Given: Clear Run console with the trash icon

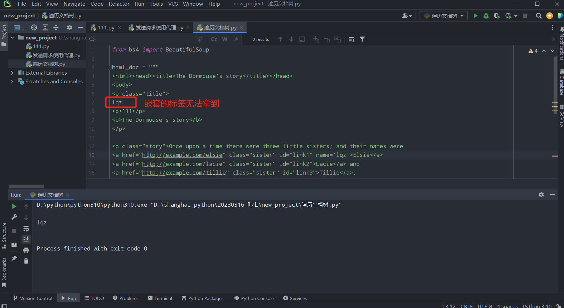Looking at the screenshot, I should (26, 261).
